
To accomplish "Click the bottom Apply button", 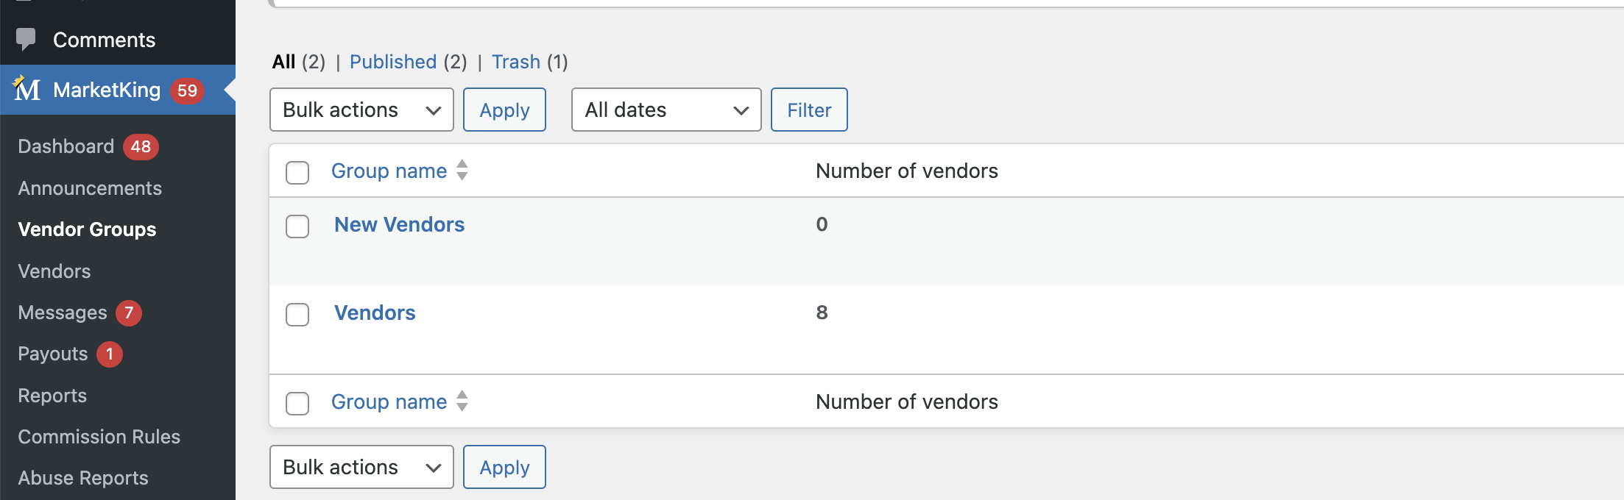I will point(504,467).
